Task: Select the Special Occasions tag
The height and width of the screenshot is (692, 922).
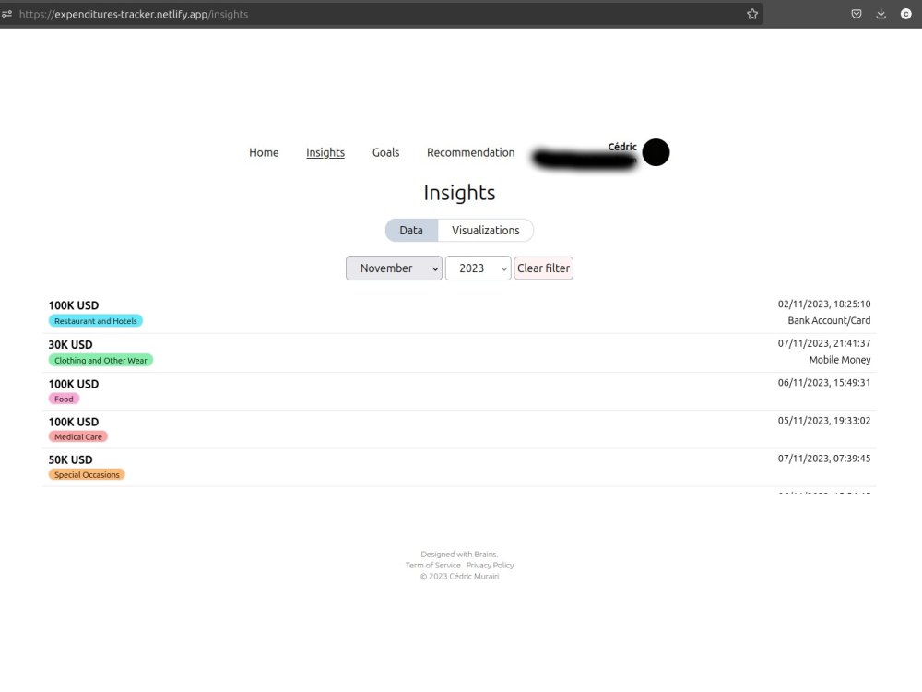Action: pos(87,475)
